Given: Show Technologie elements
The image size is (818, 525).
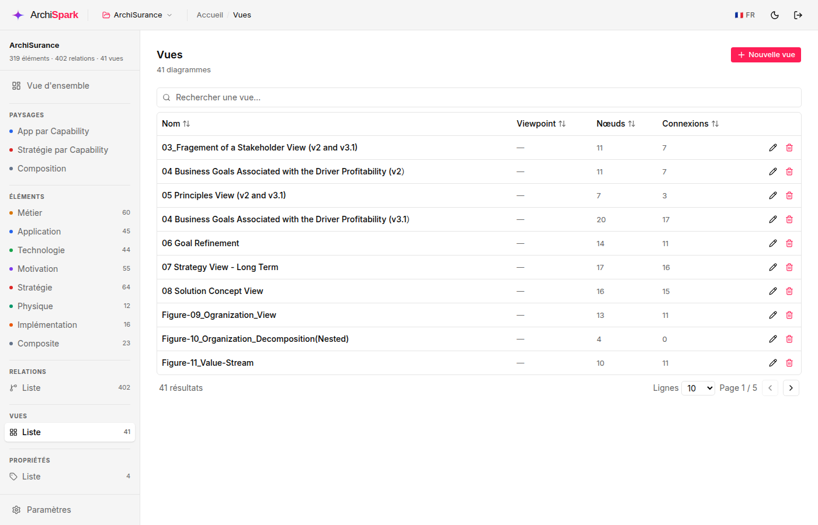Looking at the screenshot, I should 70,250.
